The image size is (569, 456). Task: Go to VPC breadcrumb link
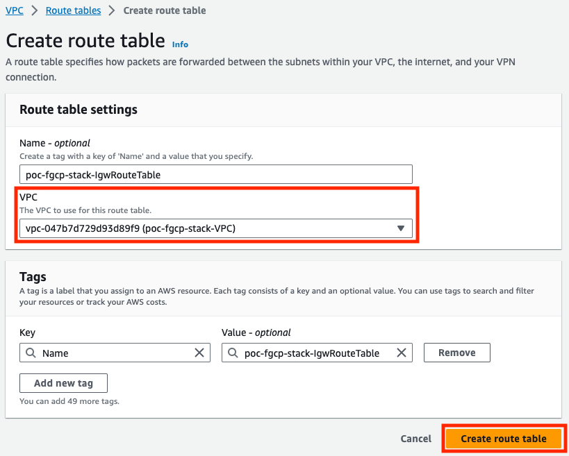(15, 10)
